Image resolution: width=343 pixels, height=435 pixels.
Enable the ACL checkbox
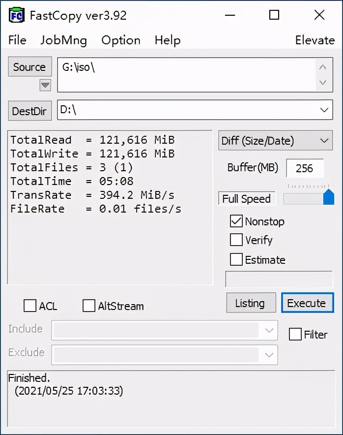(30, 306)
